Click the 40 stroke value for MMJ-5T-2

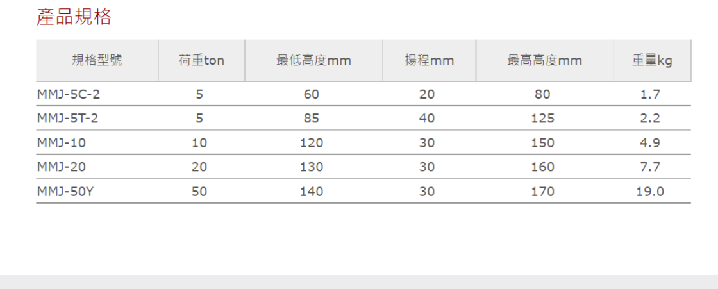(427, 119)
